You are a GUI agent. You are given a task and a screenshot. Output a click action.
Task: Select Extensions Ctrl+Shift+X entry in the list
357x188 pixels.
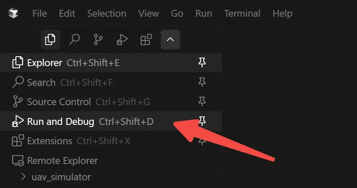point(111,141)
